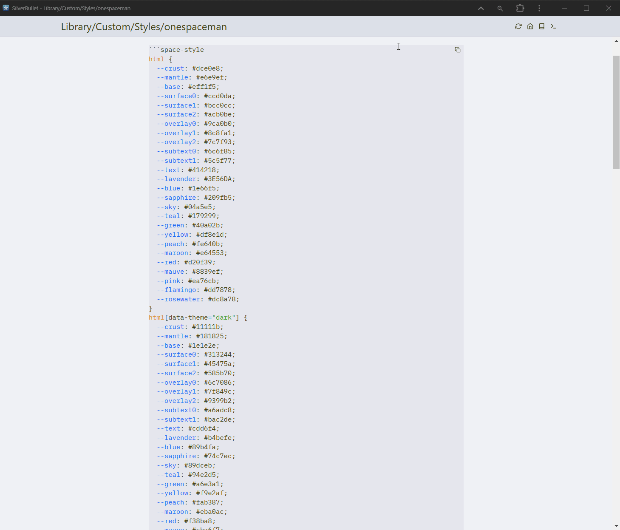Click the ```space-style line
The image size is (620, 530).
(176, 50)
